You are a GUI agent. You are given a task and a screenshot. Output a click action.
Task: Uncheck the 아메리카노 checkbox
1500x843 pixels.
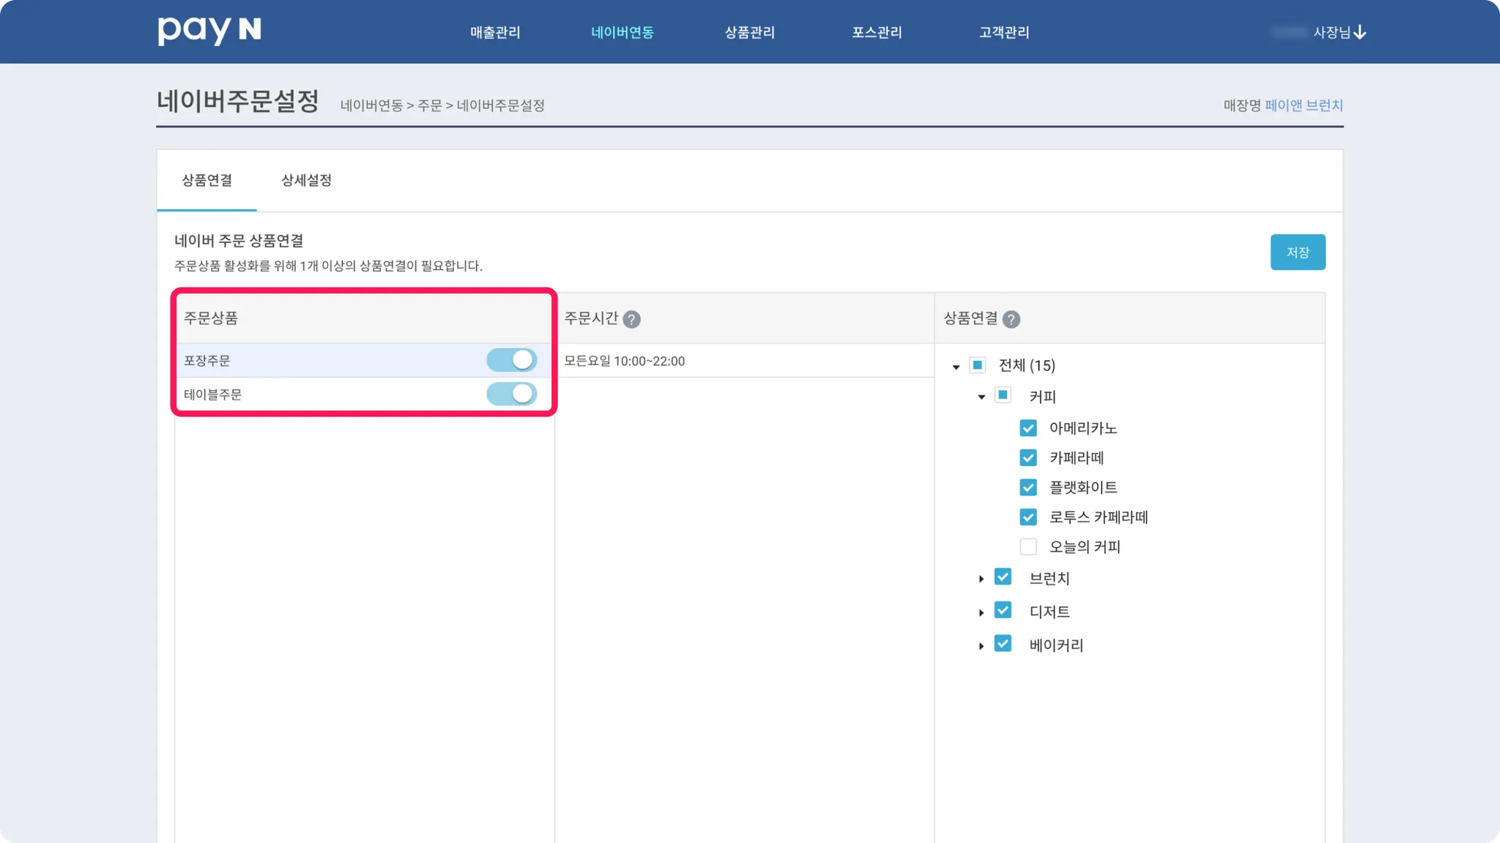[1028, 428]
